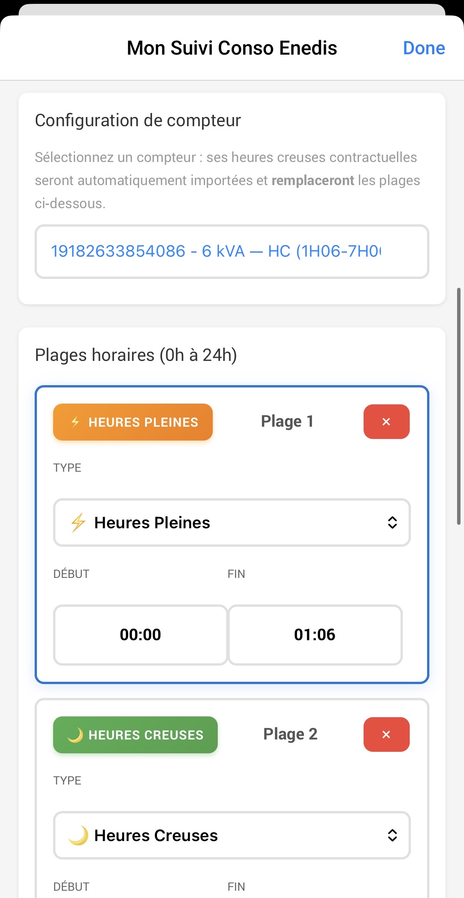This screenshot has width=464, height=898.
Task: Click the moon icon on green badge
Action: pyautogui.click(x=75, y=735)
